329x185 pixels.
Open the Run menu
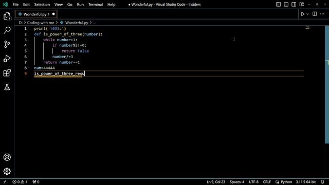point(80,5)
